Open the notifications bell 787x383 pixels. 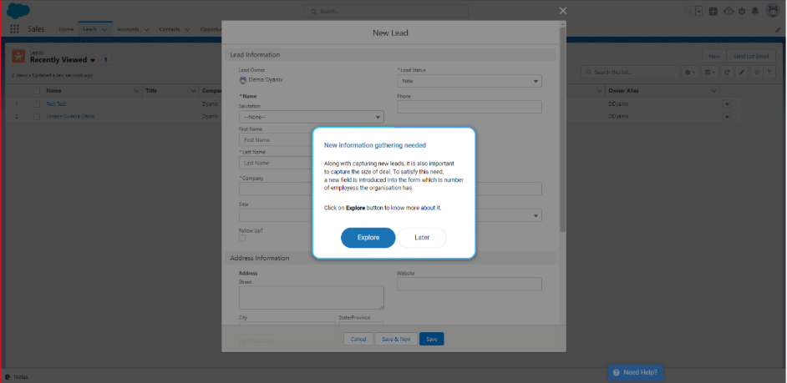pos(755,11)
